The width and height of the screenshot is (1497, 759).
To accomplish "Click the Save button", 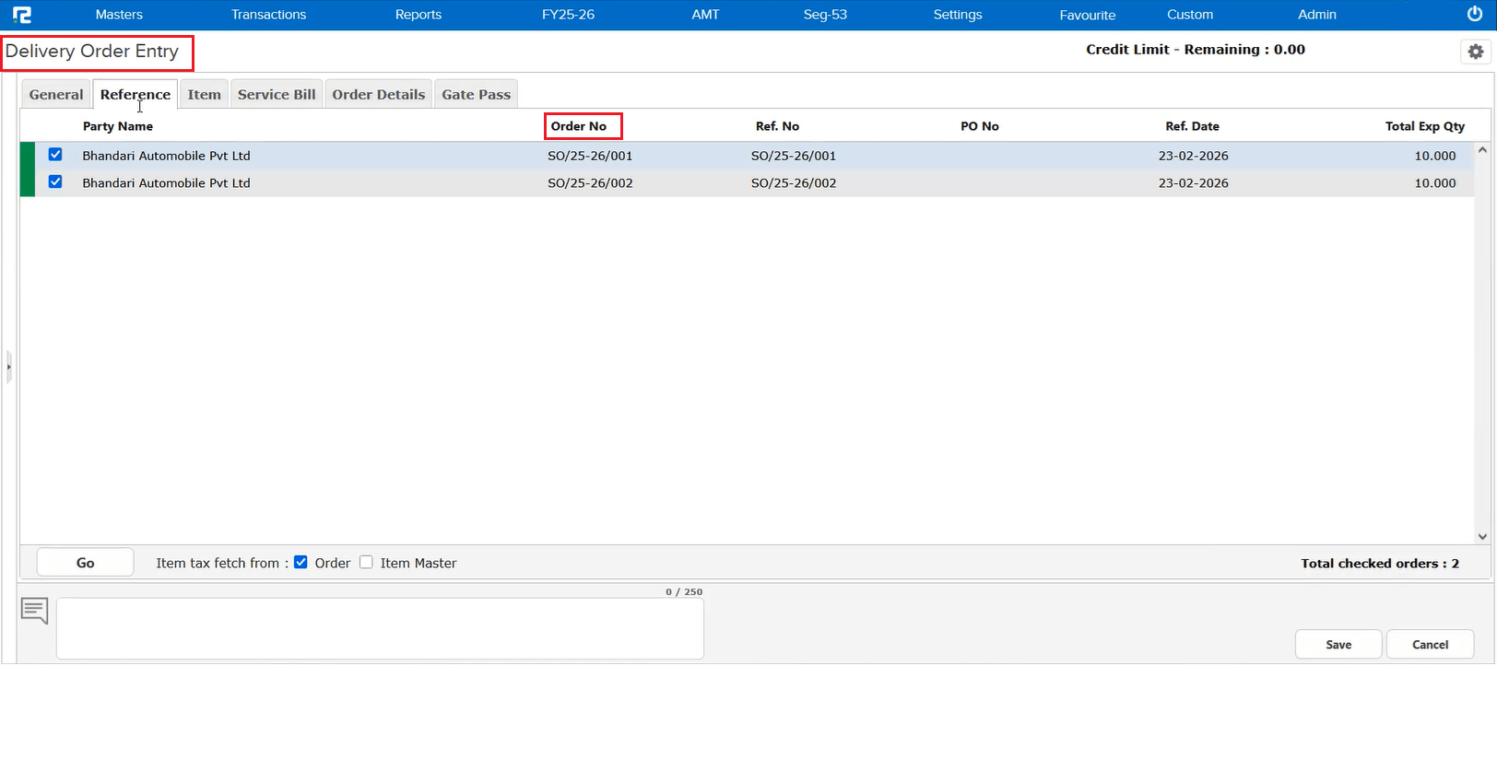I will pos(1338,645).
